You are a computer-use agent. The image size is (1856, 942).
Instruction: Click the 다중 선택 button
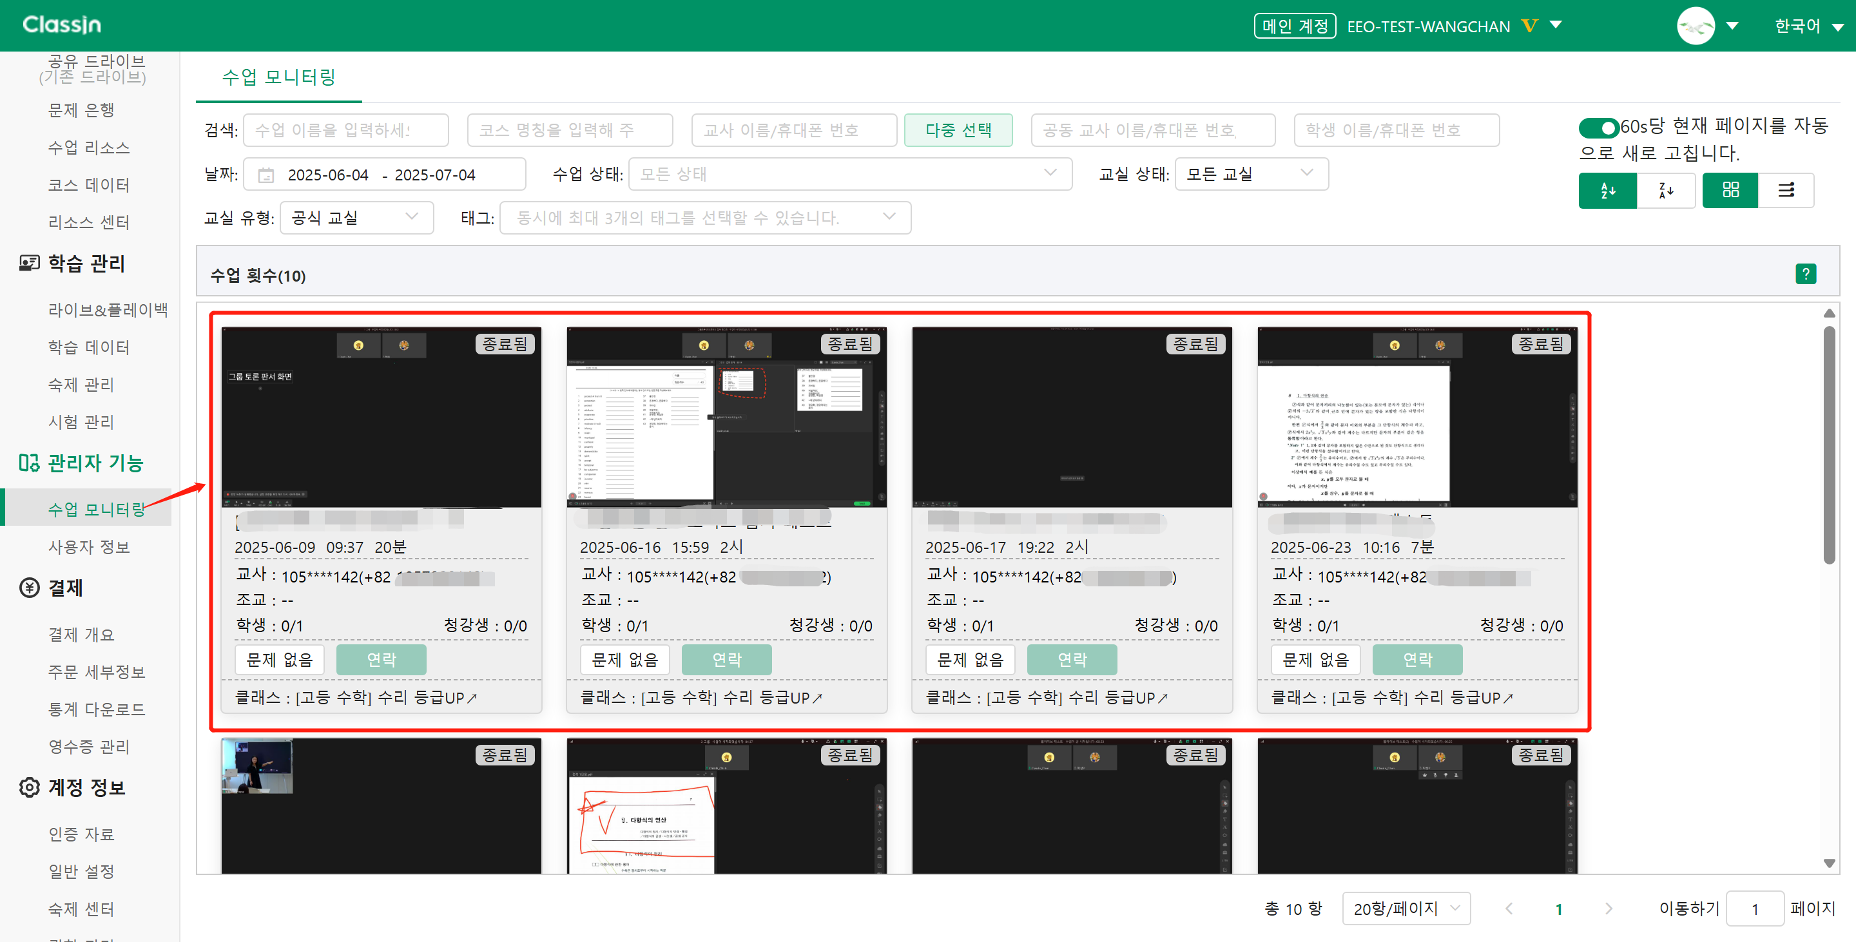pos(958,130)
